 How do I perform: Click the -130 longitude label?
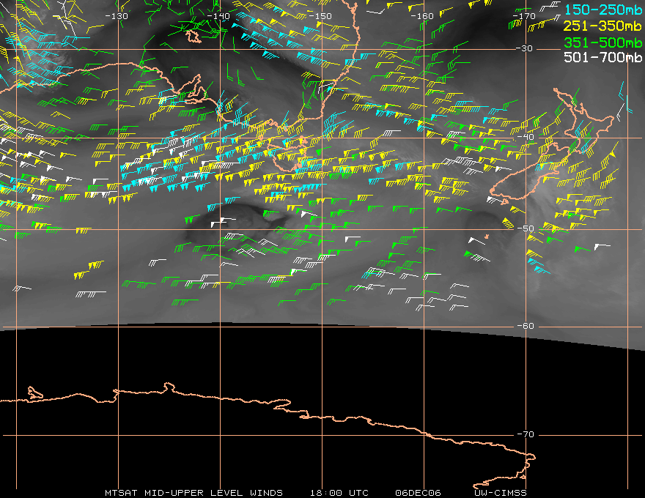pos(117,16)
